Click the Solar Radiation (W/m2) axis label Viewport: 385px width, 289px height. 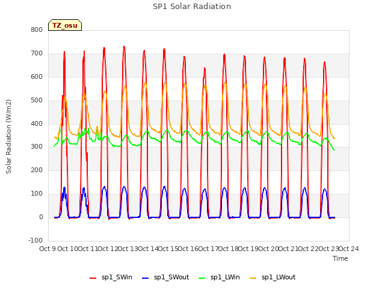[x=8, y=137]
